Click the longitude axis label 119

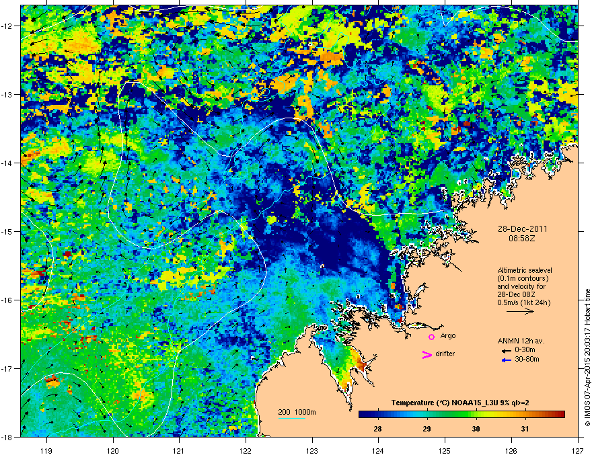pos(46,450)
